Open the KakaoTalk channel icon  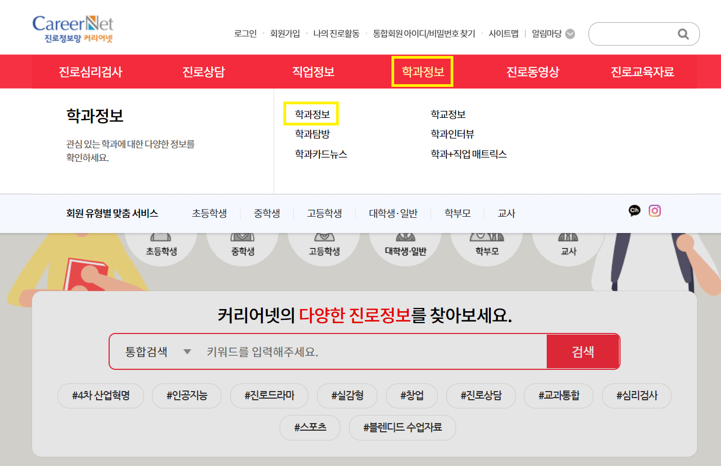634,211
